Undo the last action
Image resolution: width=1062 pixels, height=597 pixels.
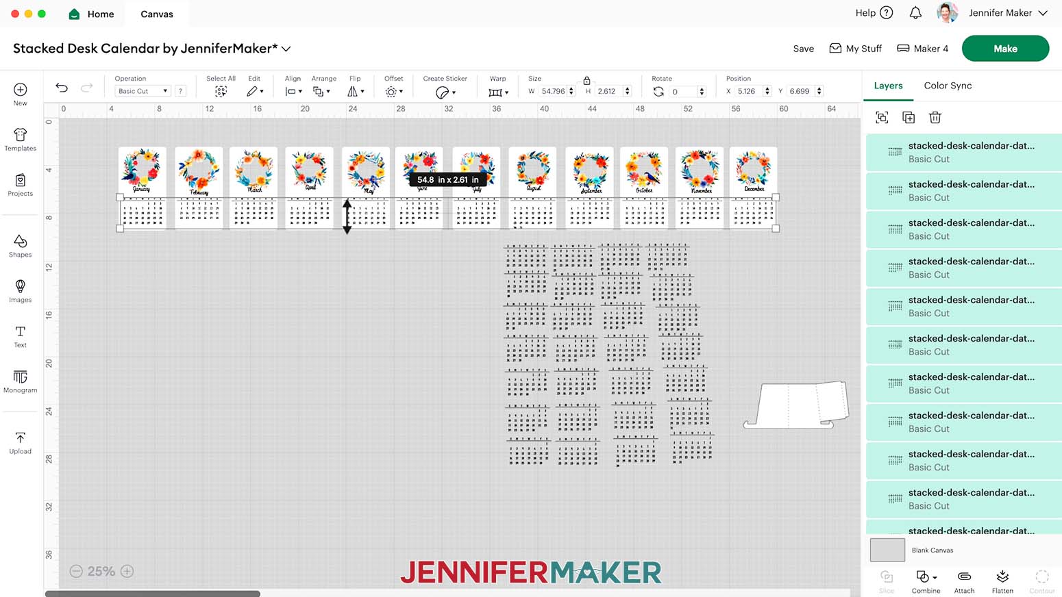[x=62, y=88]
